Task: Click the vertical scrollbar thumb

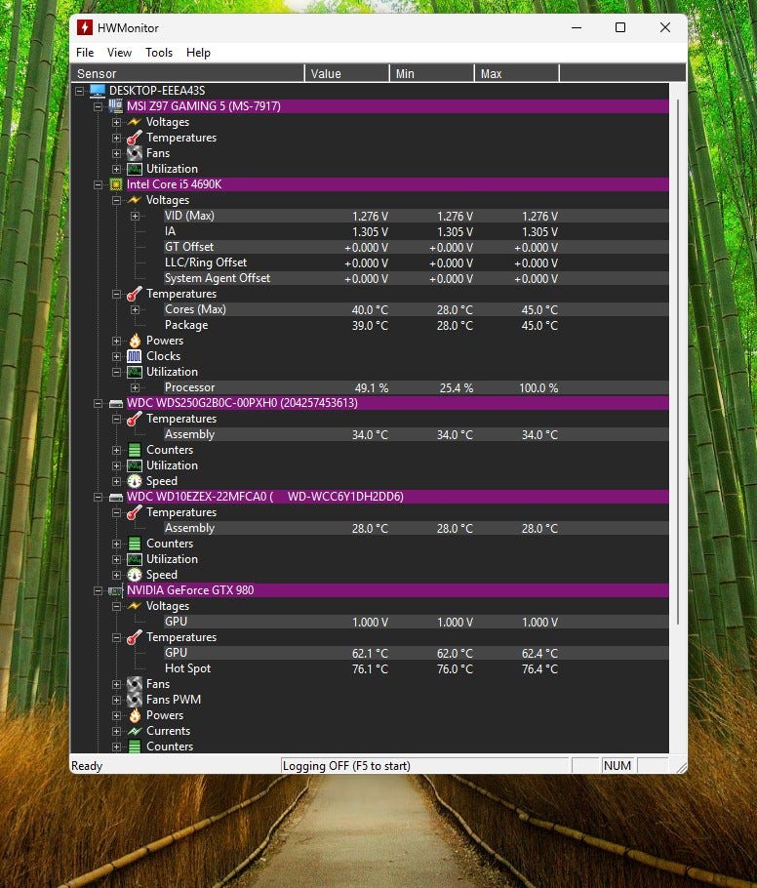Action: (x=678, y=361)
